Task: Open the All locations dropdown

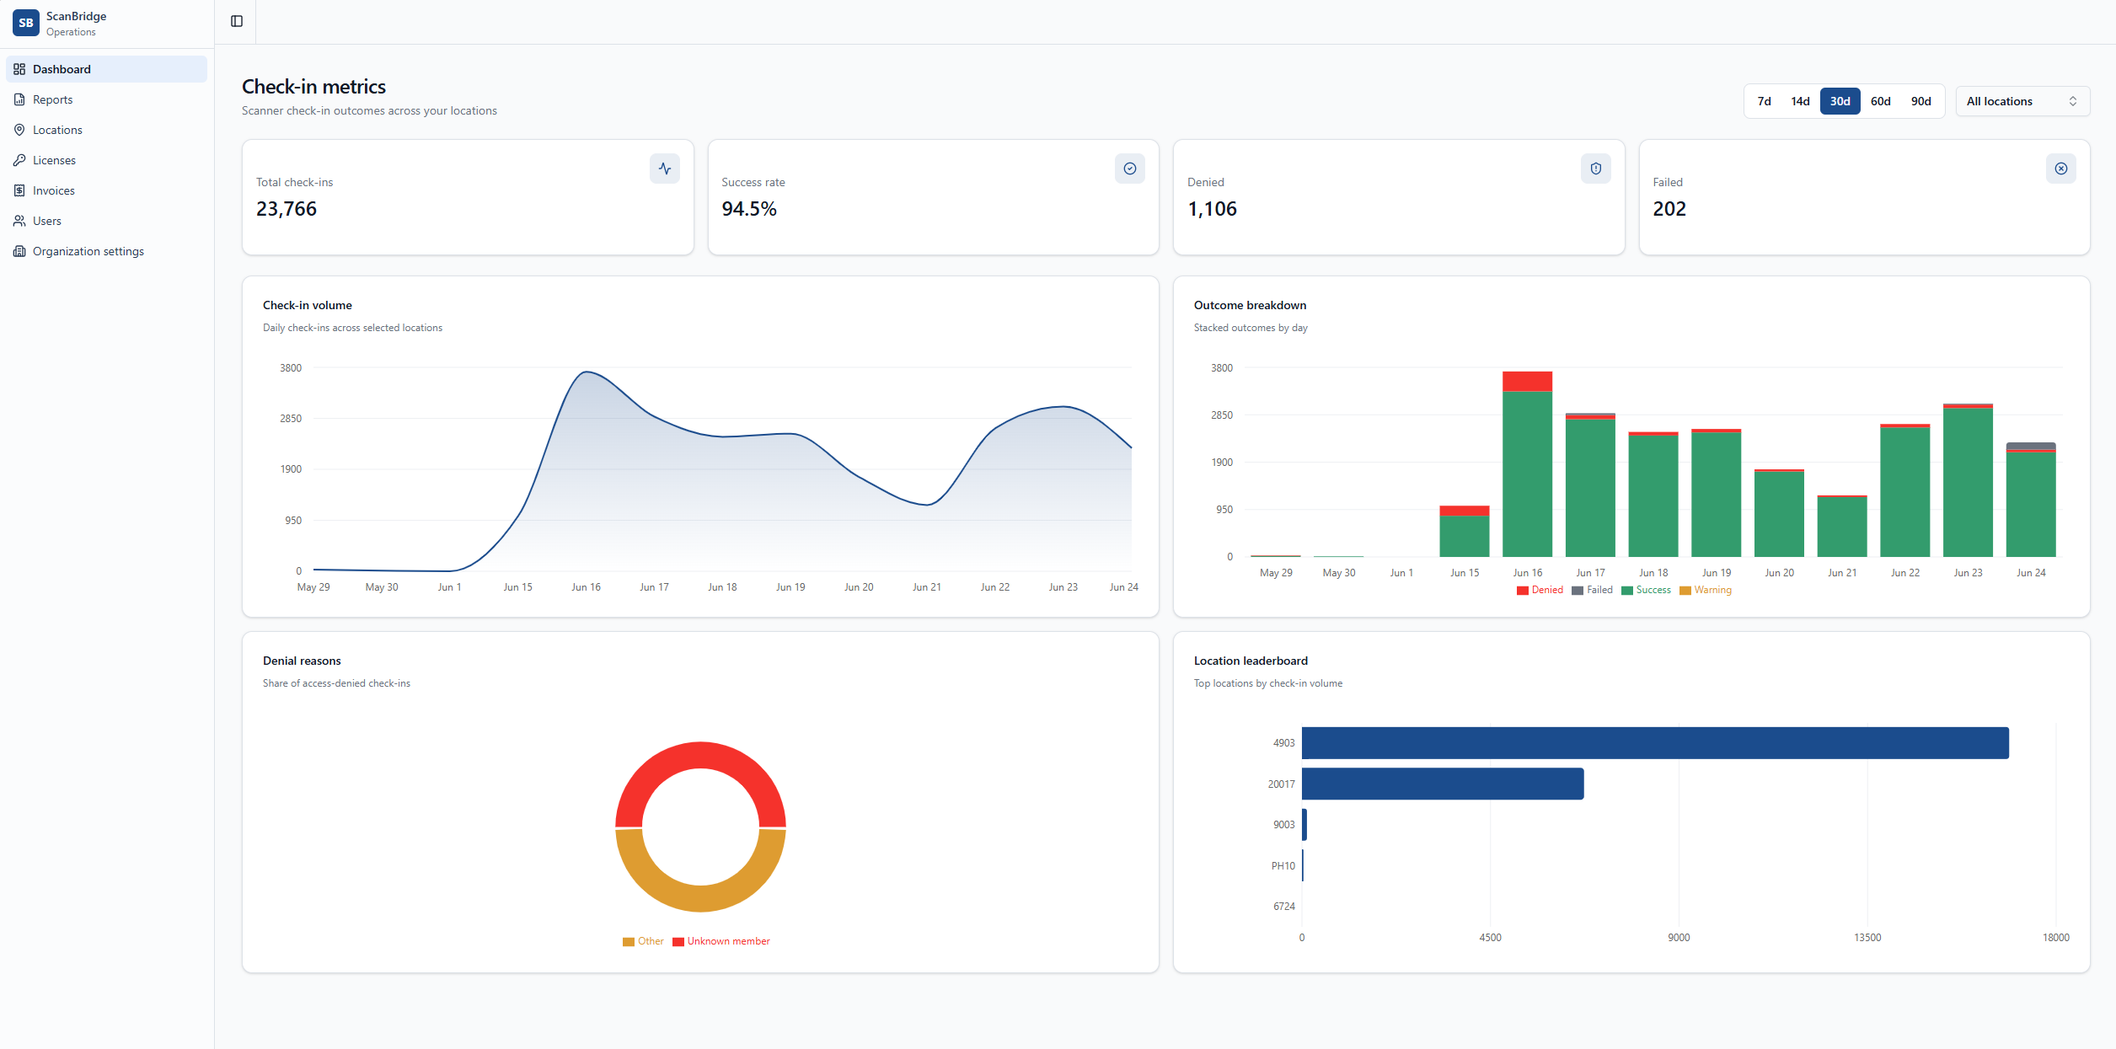Action: coord(2022,101)
